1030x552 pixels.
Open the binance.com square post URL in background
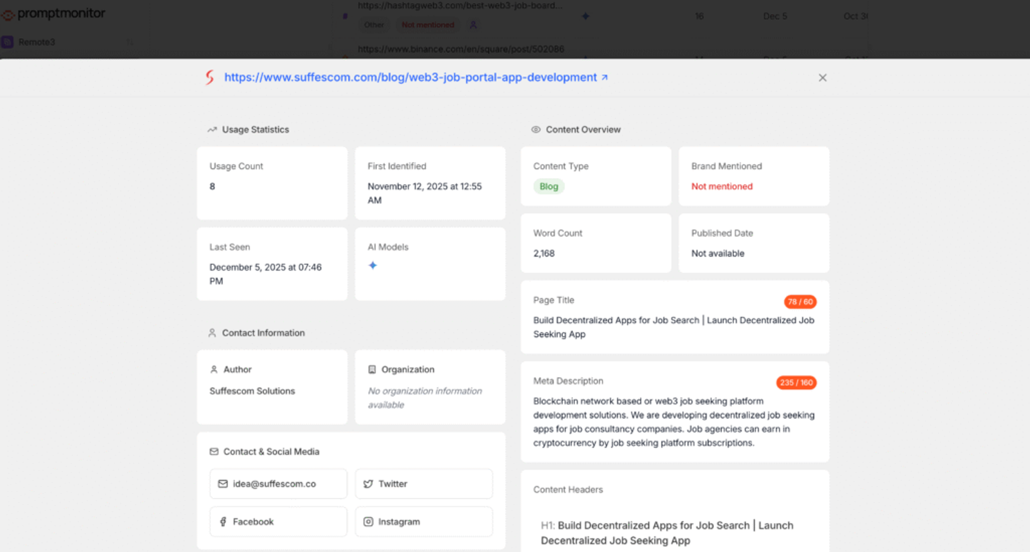pos(461,49)
